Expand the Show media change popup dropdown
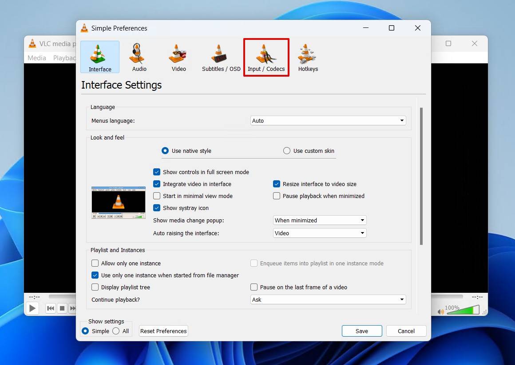Image resolution: width=515 pixels, height=365 pixels. click(320, 220)
